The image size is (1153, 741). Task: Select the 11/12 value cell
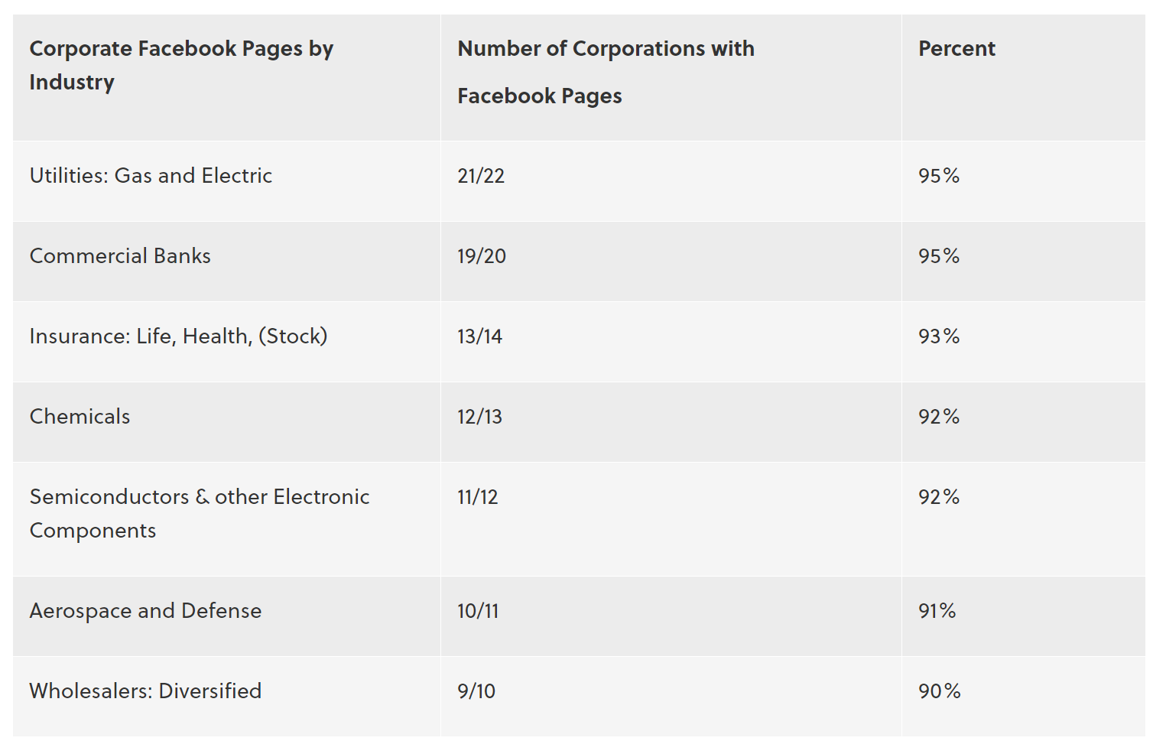[477, 497]
